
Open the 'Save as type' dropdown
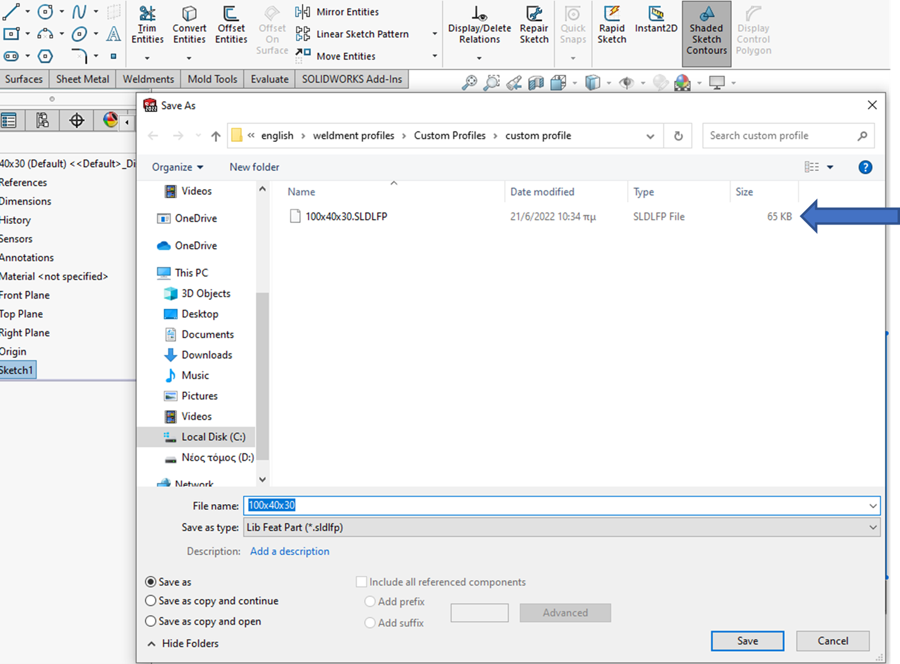tap(561, 527)
